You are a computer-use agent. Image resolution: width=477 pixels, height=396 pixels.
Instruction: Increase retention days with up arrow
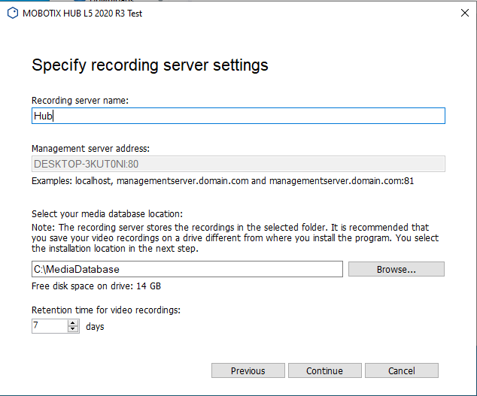pos(73,322)
